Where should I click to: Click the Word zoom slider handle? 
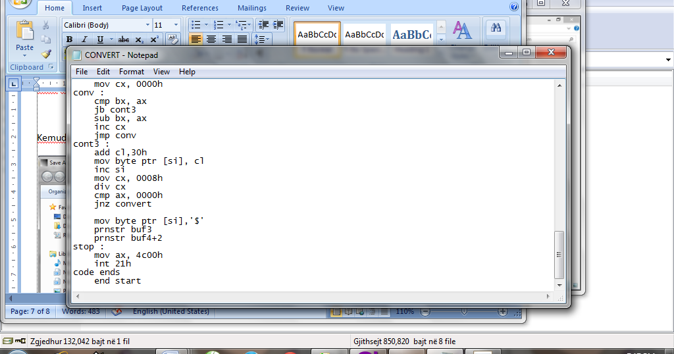click(464, 312)
